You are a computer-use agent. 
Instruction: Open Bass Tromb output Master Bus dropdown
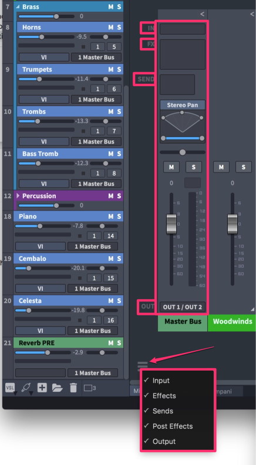(x=96, y=184)
